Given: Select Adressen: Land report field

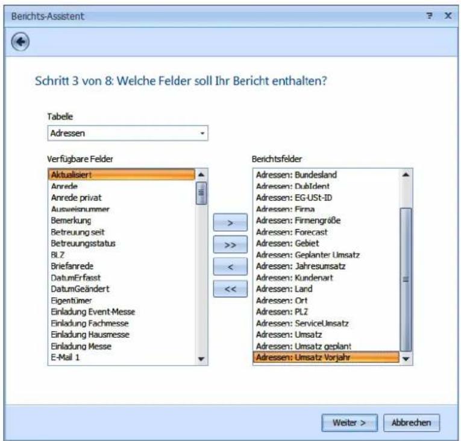Looking at the screenshot, I should point(326,289).
